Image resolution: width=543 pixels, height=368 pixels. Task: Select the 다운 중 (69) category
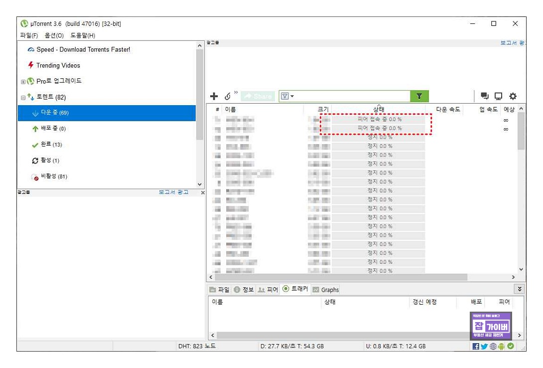107,113
